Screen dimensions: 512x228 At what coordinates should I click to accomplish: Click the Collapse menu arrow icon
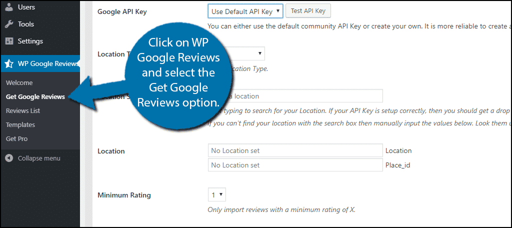9,158
